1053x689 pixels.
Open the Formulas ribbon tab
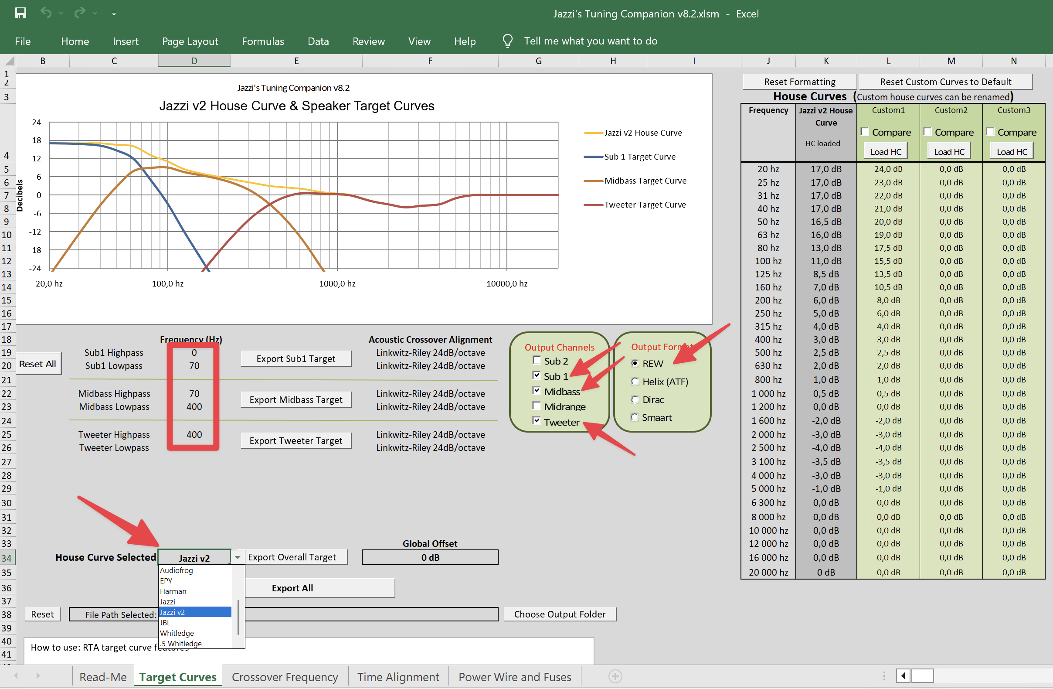pyautogui.click(x=263, y=41)
